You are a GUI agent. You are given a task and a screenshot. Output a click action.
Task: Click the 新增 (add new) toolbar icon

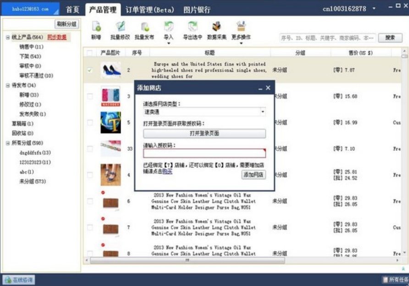tap(96, 27)
